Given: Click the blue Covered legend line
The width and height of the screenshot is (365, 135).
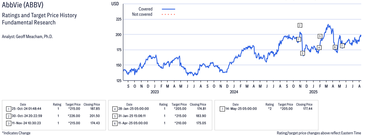Looking at the screenshot, I should (168, 9).
